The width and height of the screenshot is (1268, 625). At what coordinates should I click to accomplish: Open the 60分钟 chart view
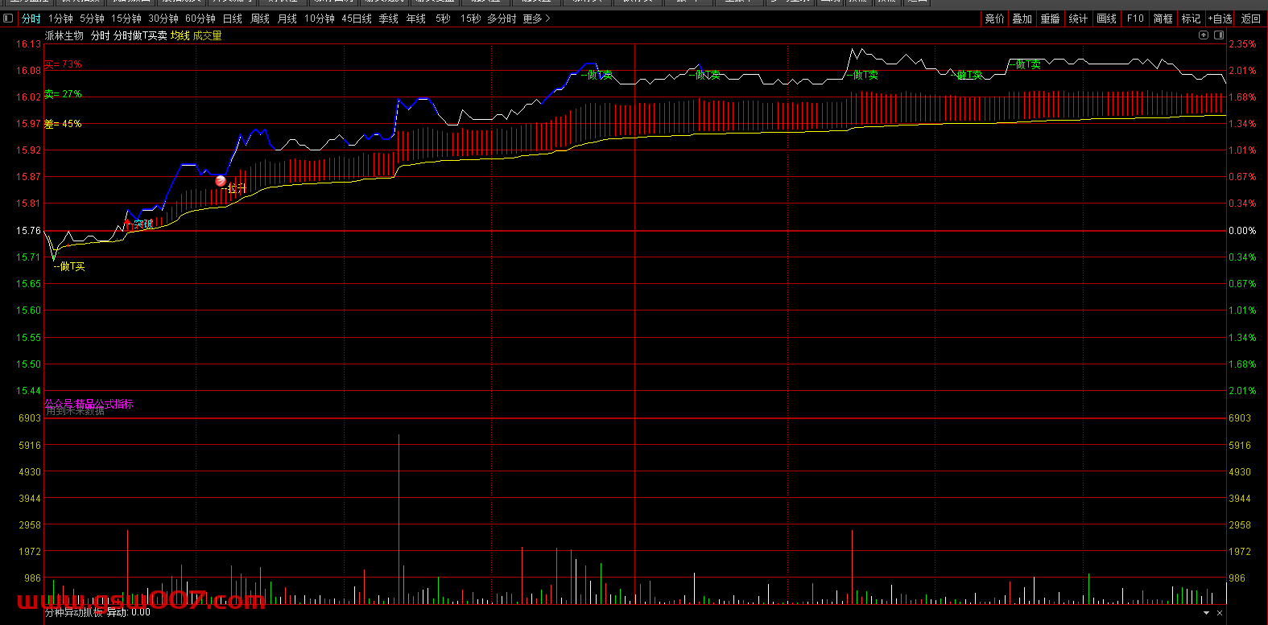tap(200, 19)
